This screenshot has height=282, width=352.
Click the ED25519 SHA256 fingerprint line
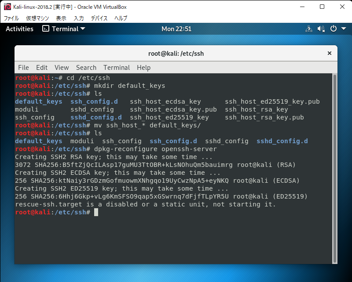point(161,196)
